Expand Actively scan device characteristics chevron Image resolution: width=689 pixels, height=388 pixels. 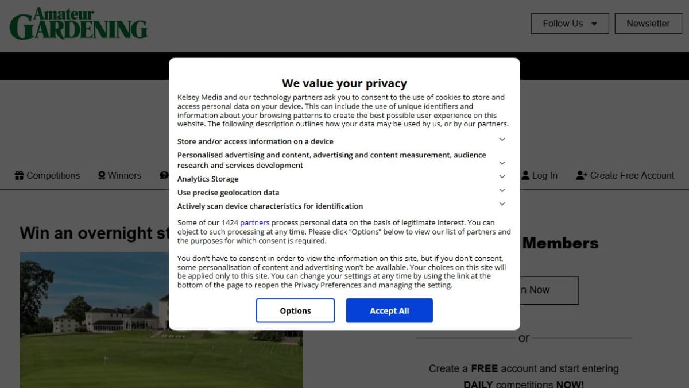pyautogui.click(x=502, y=204)
